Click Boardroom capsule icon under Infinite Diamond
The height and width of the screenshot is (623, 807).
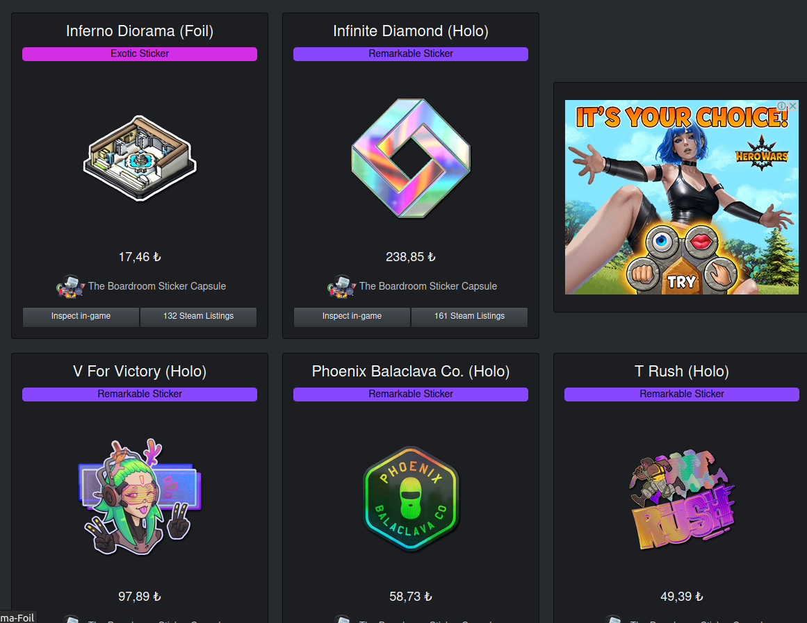[342, 287]
